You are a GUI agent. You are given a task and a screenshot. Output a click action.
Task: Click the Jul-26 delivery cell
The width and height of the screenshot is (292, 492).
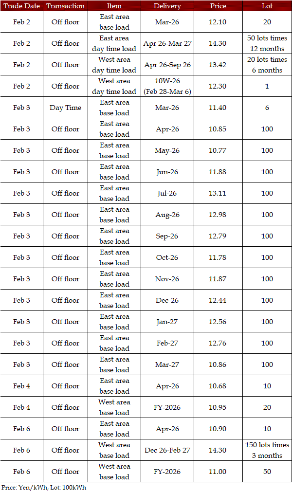tap(167, 193)
